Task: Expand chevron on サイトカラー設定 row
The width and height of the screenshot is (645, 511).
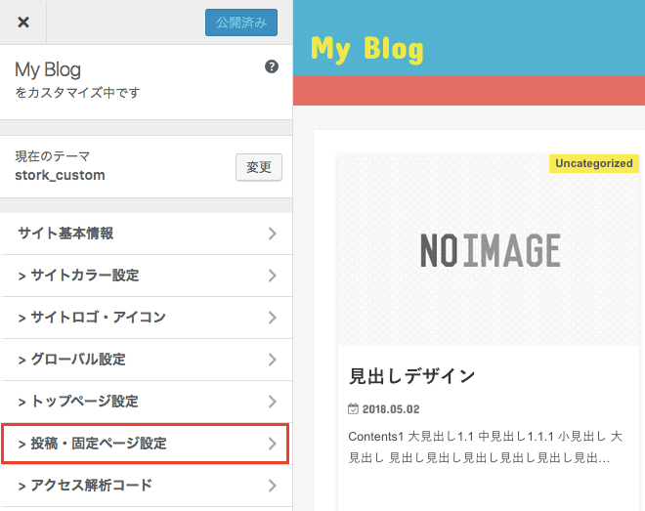Action: (x=272, y=276)
